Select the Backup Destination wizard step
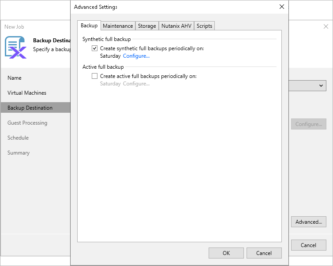 30,108
